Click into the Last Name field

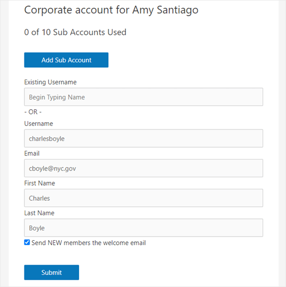(x=144, y=228)
